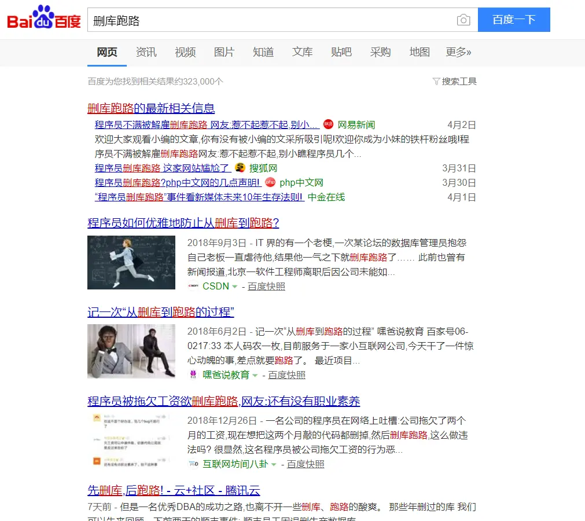585x521 pixels.
Task: Open the 图片 tab
Action: (225, 52)
